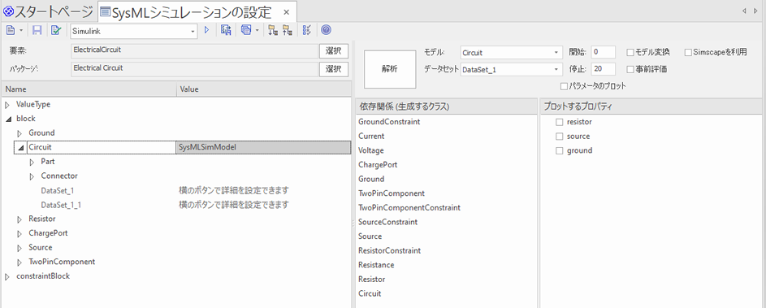Check the resistor plot property checkbox
The width and height of the screenshot is (766, 308).
point(560,122)
